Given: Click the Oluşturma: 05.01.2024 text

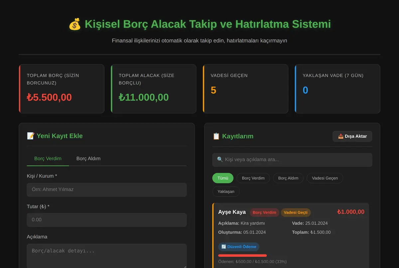Looking at the screenshot, I should [242, 232].
